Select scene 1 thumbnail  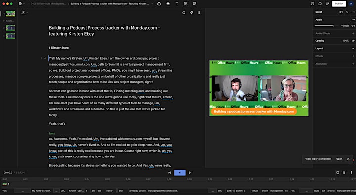point(11,14)
